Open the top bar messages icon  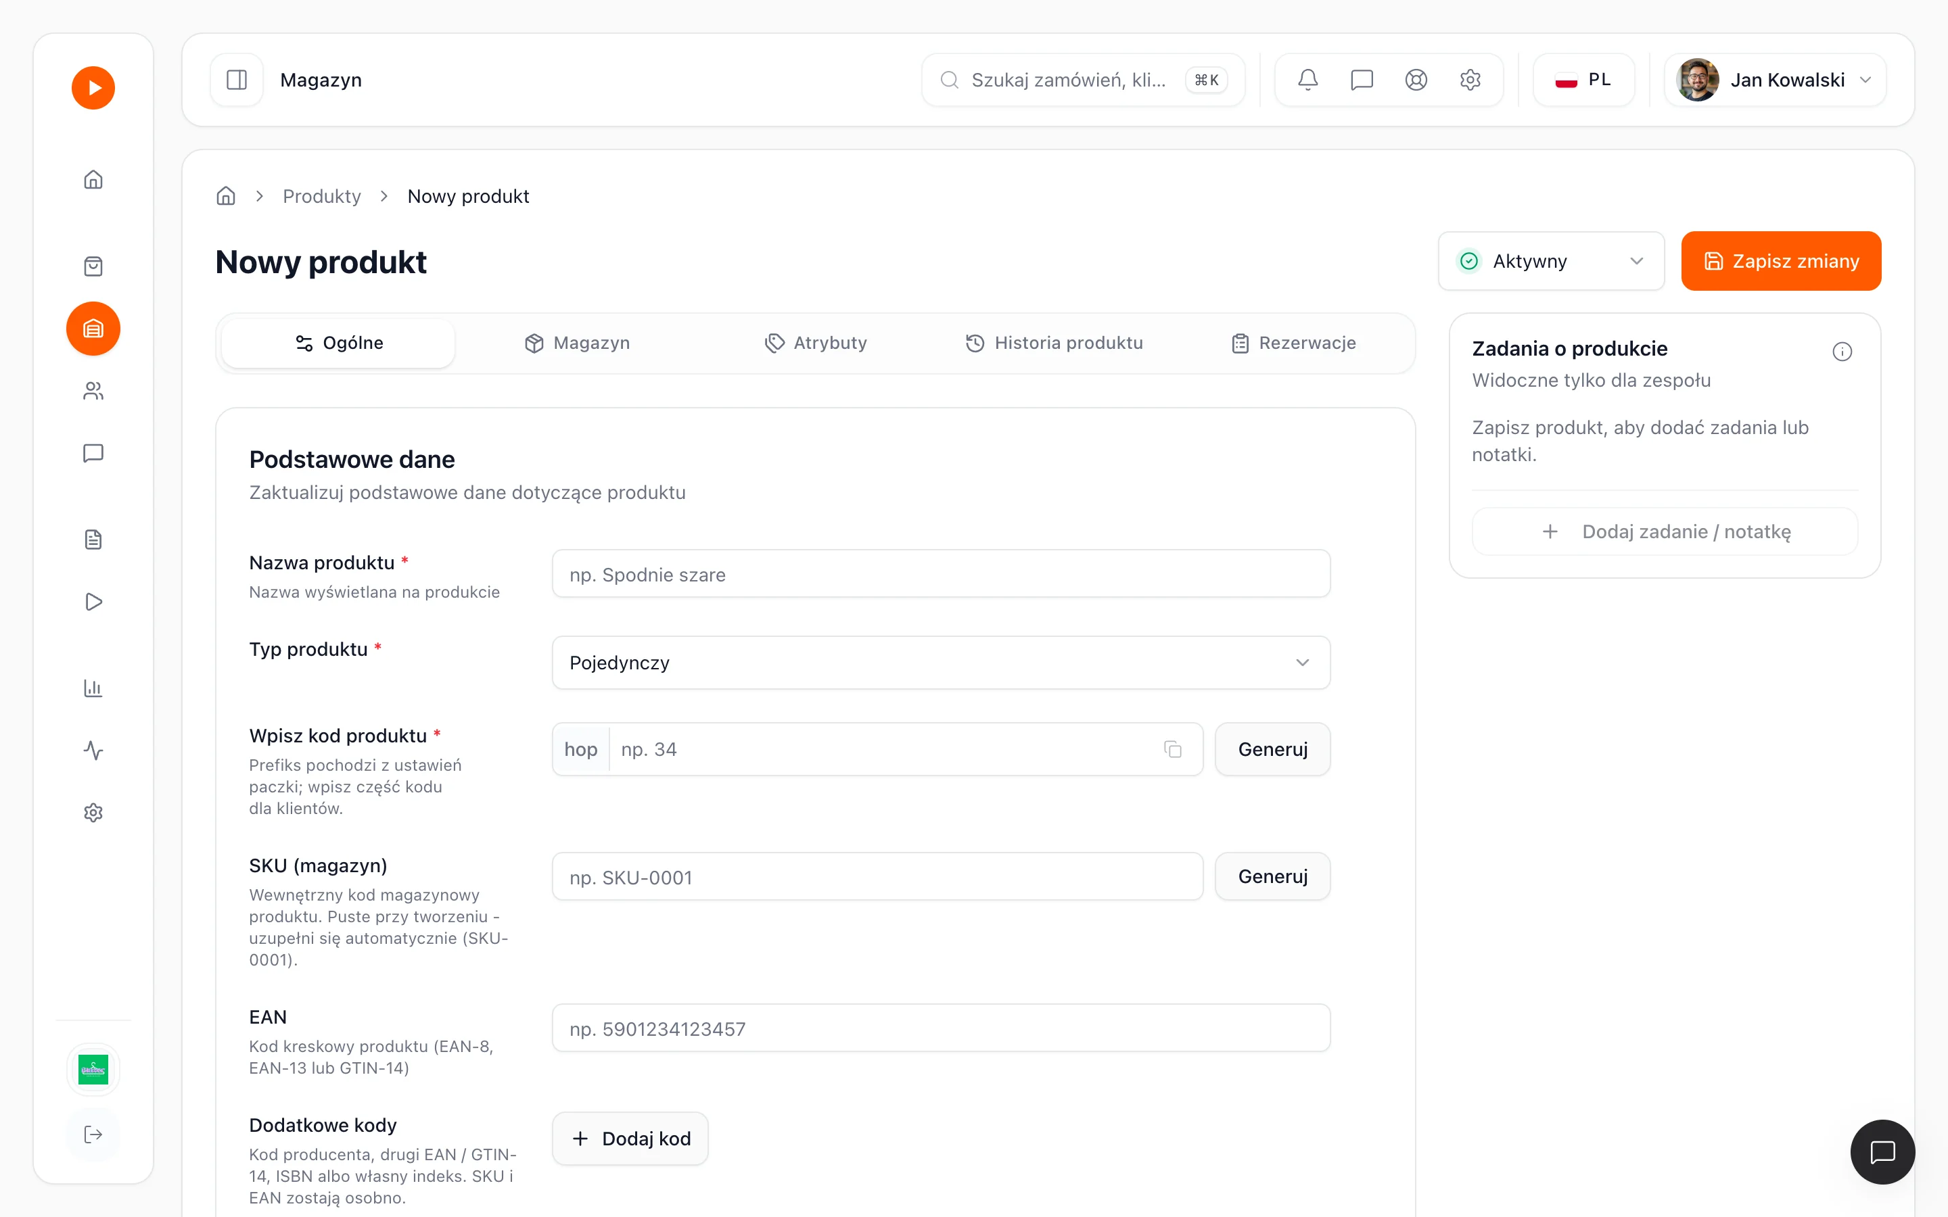pos(1362,80)
